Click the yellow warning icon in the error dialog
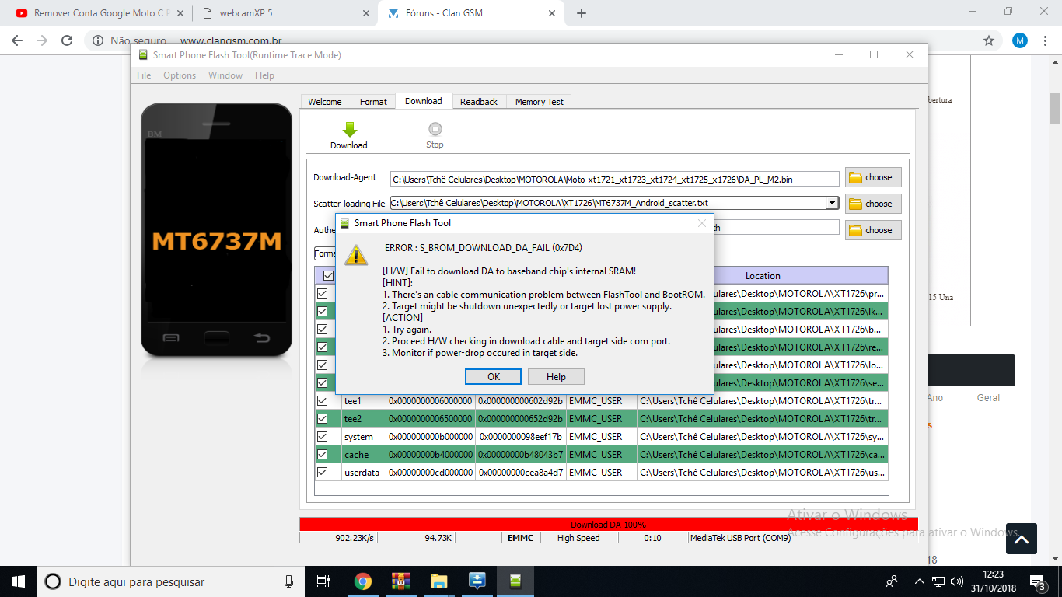 pyautogui.click(x=356, y=254)
